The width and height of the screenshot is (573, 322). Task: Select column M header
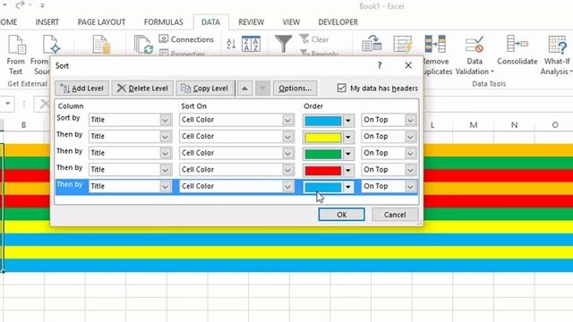[474, 125]
